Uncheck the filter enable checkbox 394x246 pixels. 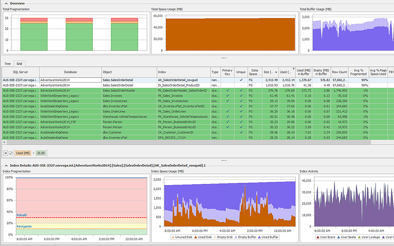[x=11, y=153]
